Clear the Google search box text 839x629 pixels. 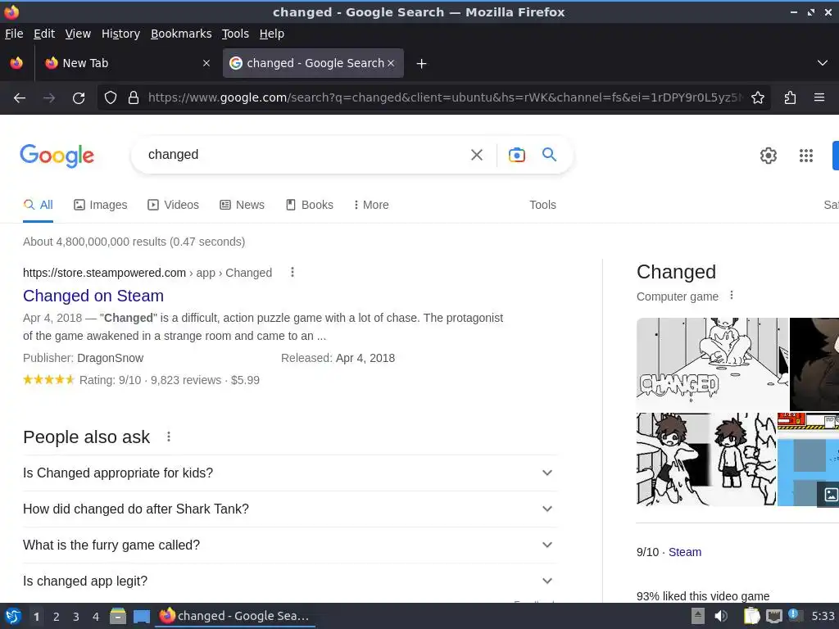pyautogui.click(x=477, y=155)
